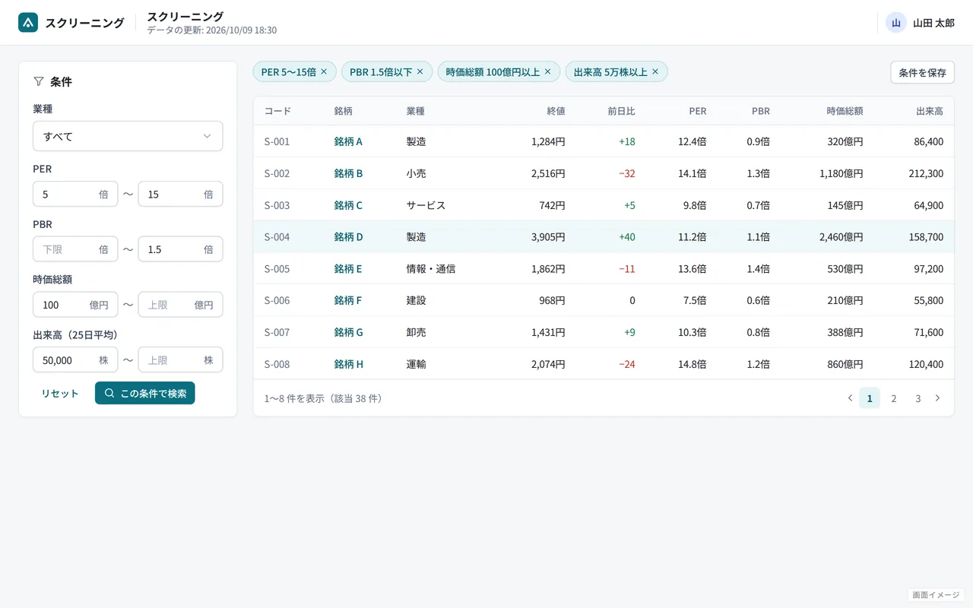Click the PER upper limit field
The width and height of the screenshot is (973, 608).
[x=180, y=194]
